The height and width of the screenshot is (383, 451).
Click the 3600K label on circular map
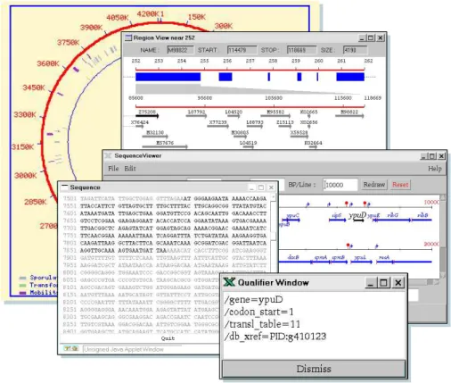48,63
